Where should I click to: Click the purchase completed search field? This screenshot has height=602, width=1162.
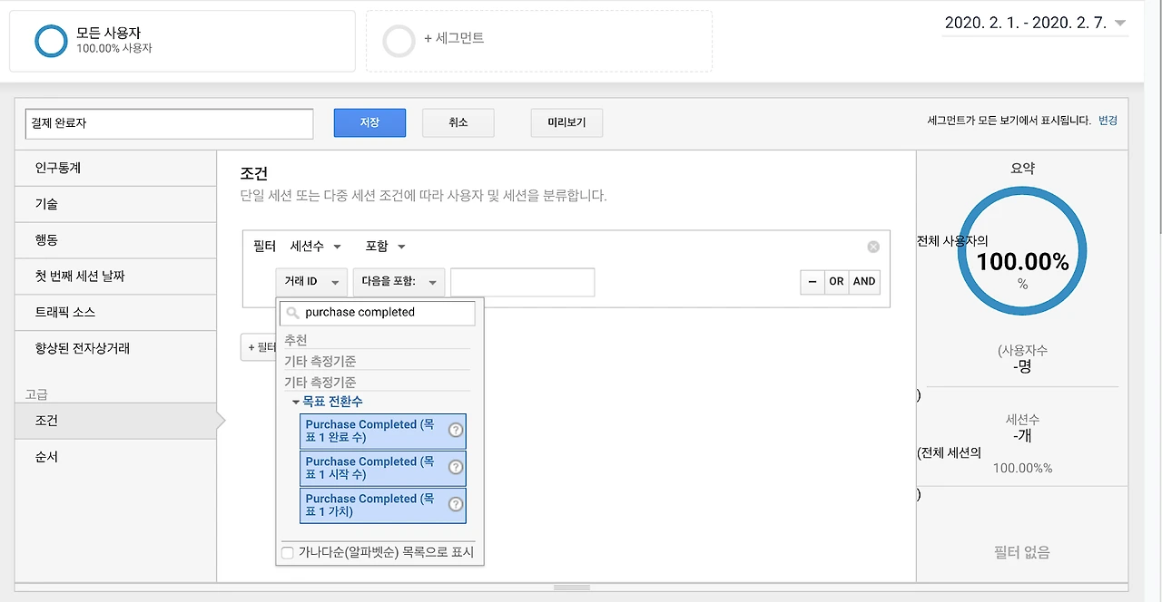[377, 313]
